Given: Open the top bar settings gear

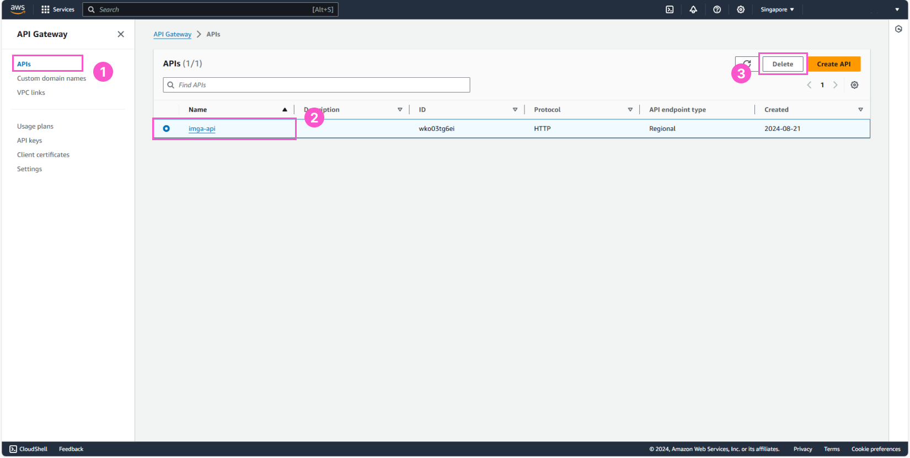Looking at the screenshot, I should (x=741, y=9).
